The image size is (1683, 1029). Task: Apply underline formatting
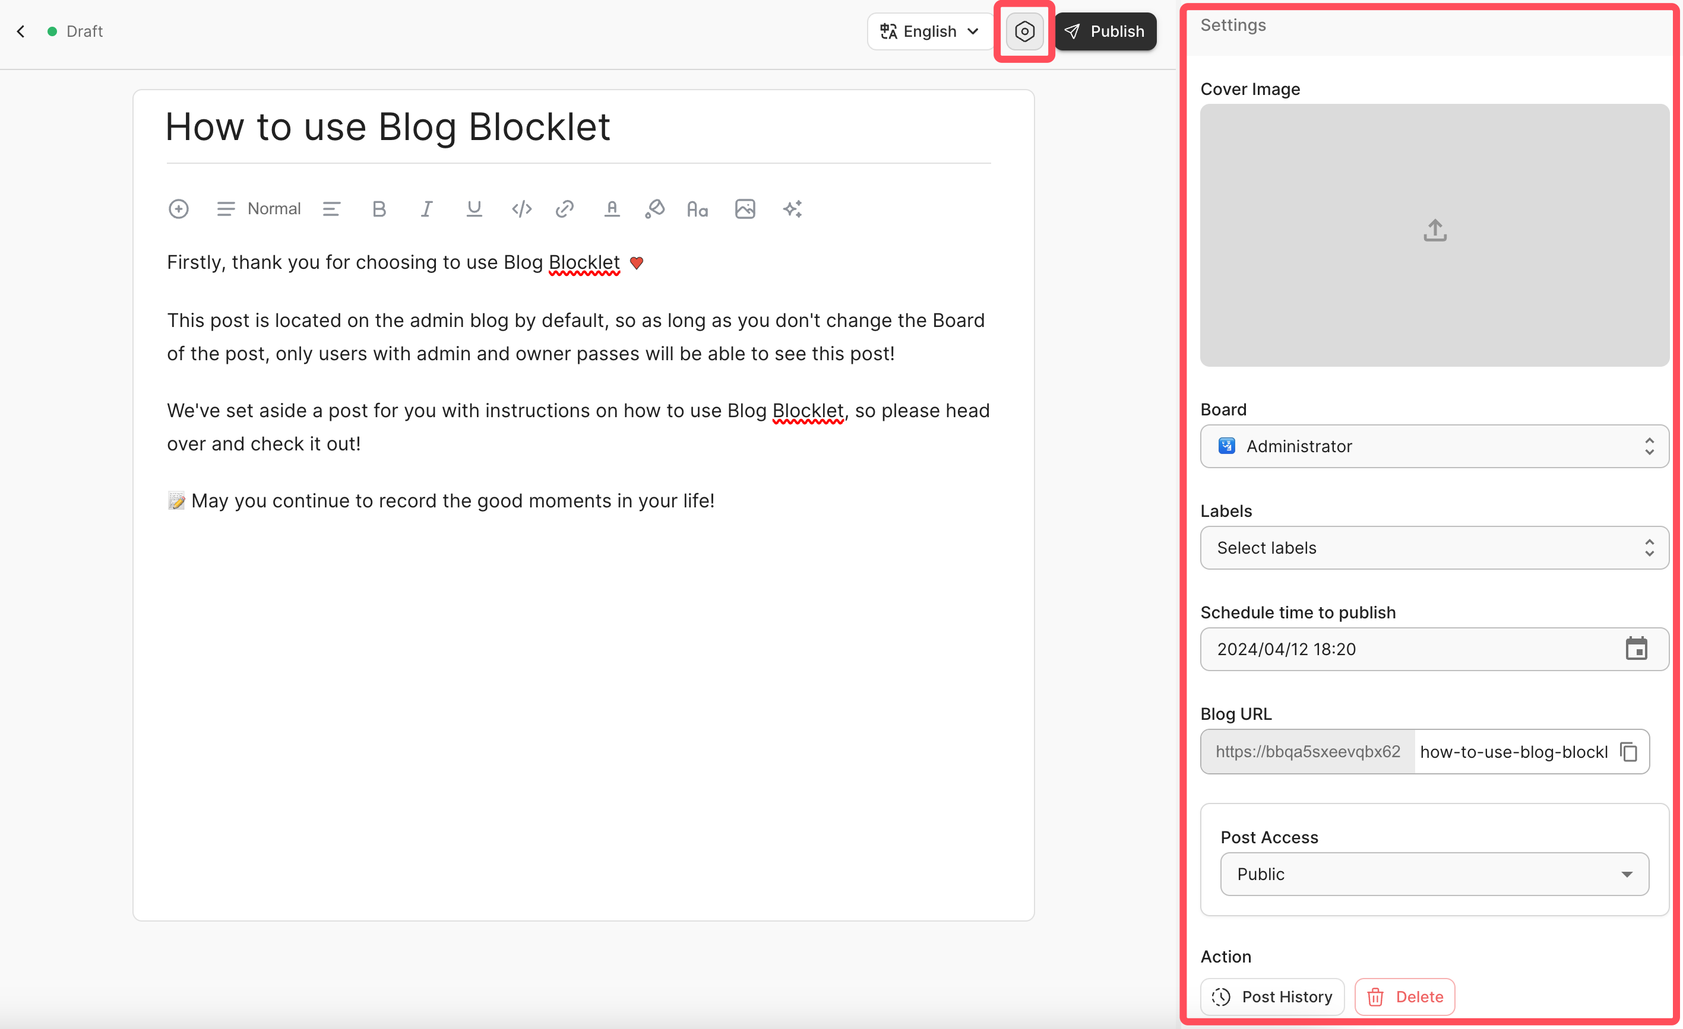tap(474, 209)
